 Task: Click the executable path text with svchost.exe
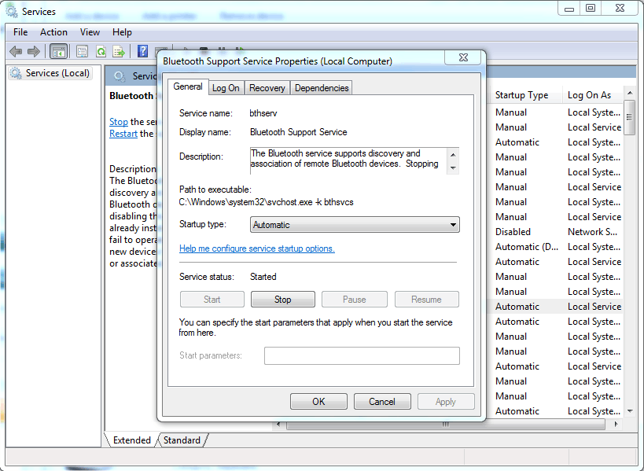266,202
